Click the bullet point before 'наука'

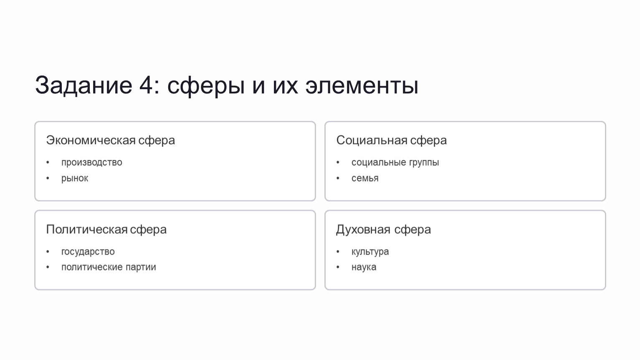[x=338, y=267]
